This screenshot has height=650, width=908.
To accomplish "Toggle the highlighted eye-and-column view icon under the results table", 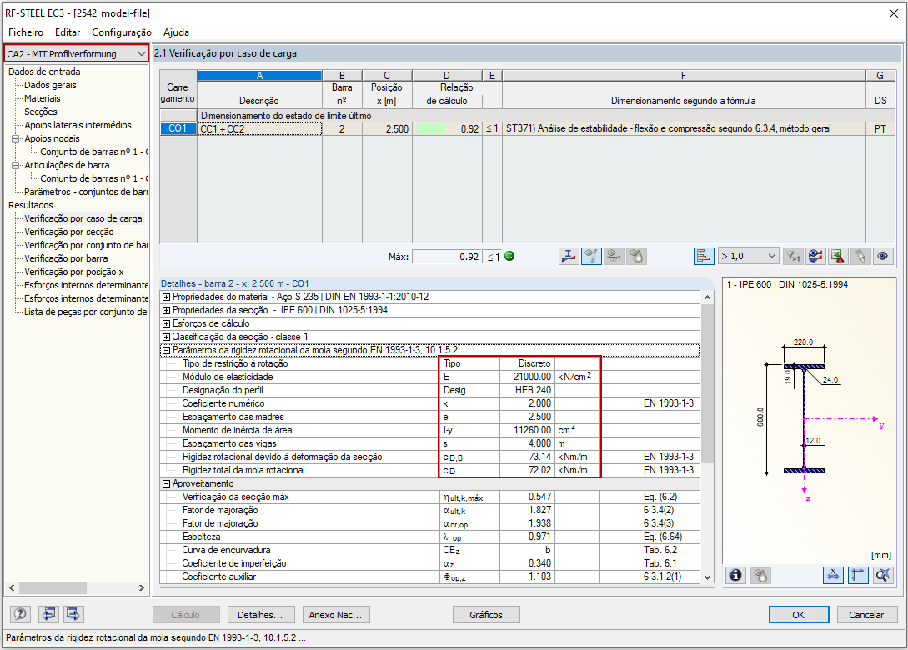I will pos(591,256).
